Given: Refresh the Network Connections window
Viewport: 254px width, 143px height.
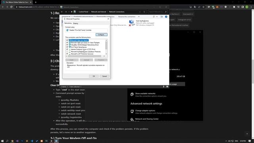Looking at the screenshot, I should point(144,12).
